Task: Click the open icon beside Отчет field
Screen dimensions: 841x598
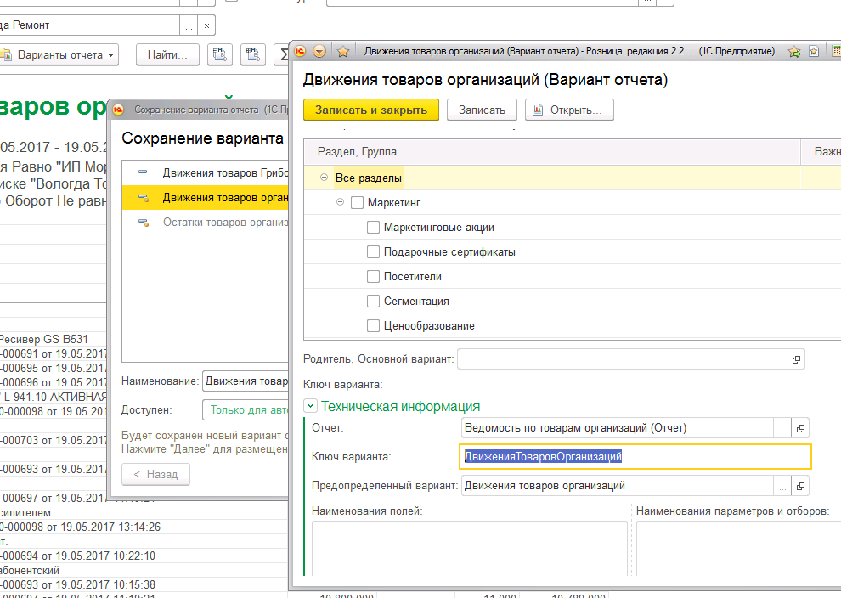Action: (799, 428)
